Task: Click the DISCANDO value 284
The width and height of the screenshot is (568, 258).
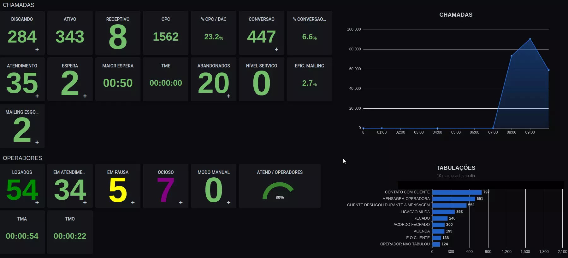Action: 22,37
